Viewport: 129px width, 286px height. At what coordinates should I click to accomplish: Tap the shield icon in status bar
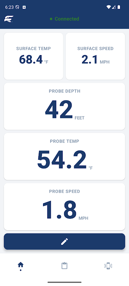pyautogui.click(x=17, y=7)
